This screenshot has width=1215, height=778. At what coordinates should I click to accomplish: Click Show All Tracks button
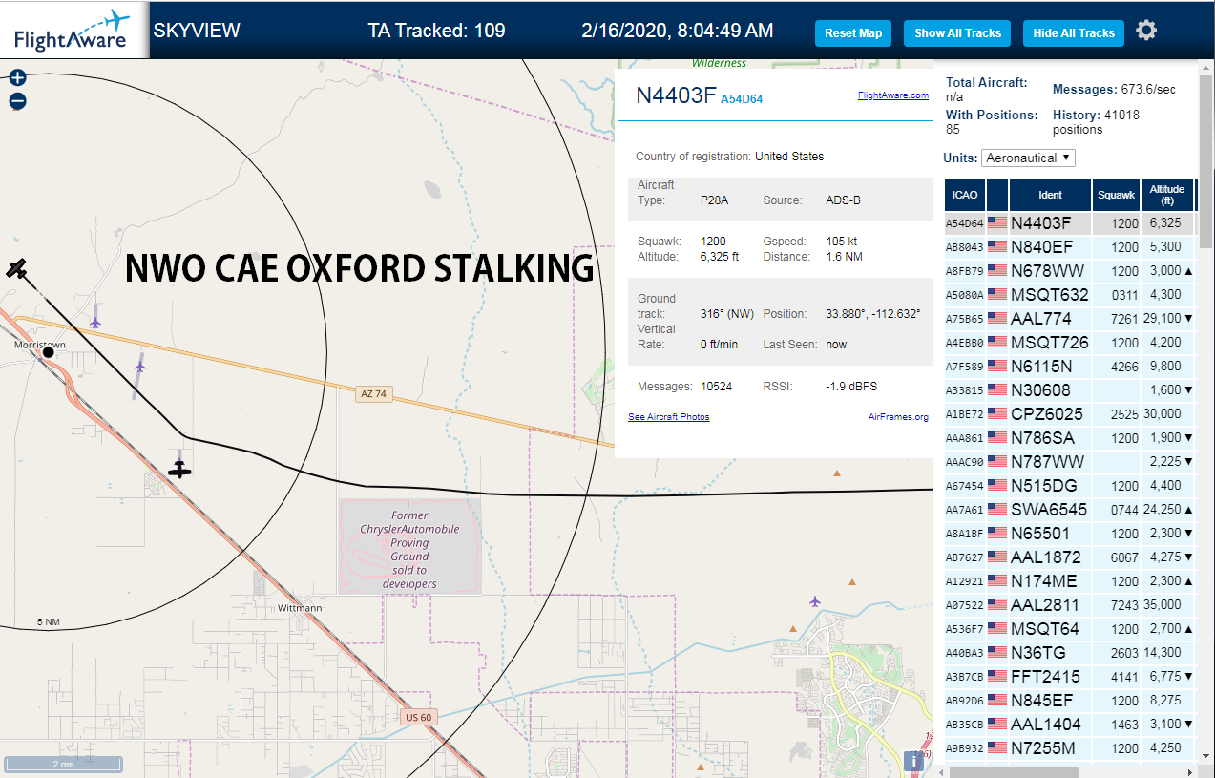click(x=957, y=32)
